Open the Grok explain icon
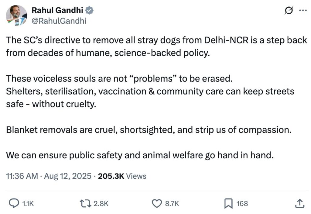The height and width of the screenshot is (214, 311). click(288, 11)
